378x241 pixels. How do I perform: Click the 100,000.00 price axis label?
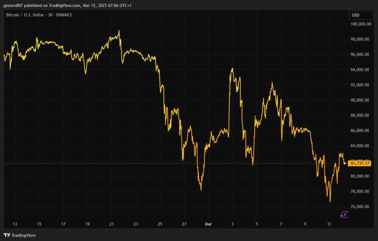(x=360, y=24)
